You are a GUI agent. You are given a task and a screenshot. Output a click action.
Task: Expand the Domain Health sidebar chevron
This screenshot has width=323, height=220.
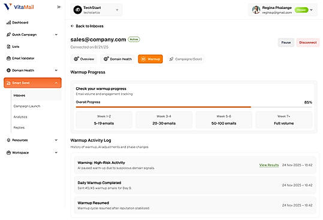click(56, 71)
